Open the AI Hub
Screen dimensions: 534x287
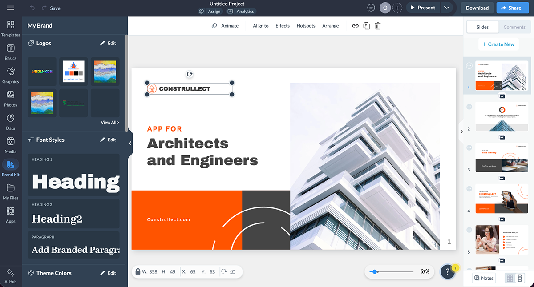11,275
